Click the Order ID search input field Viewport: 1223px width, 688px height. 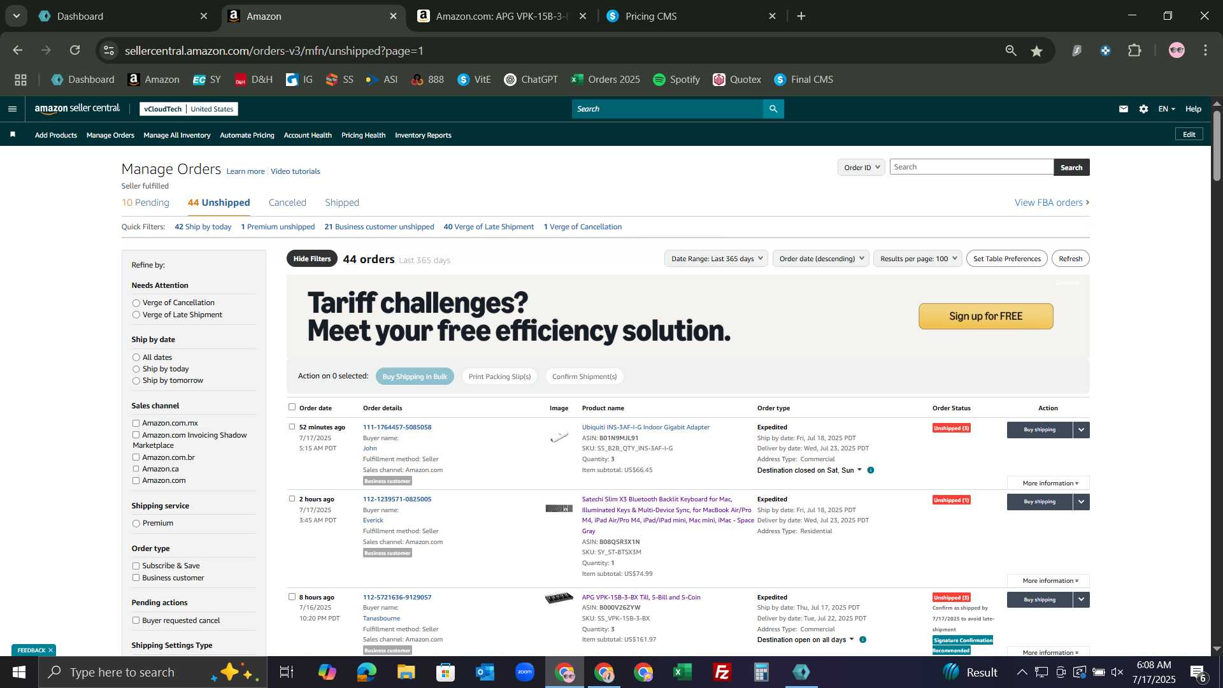(971, 167)
